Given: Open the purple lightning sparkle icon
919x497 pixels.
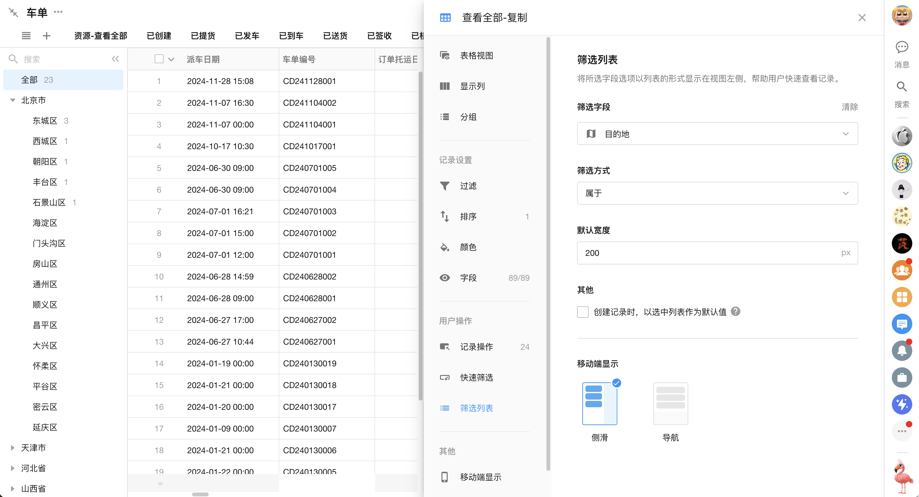Looking at the screenshot, I should coord(902,404).
